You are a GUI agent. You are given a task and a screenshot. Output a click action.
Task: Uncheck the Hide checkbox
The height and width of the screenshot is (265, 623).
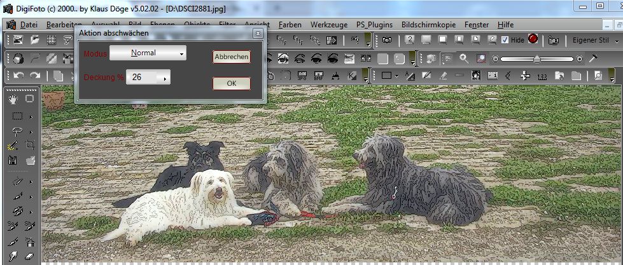click(x=505, y=39)
